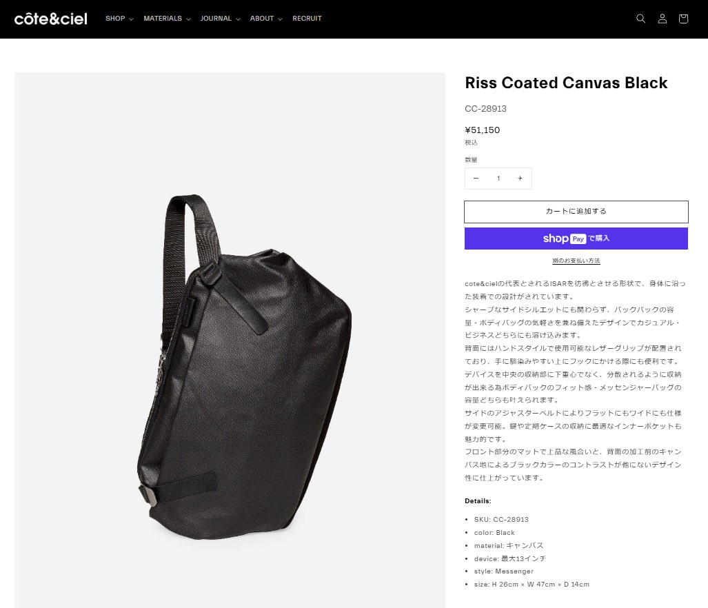Open the search icon in header
The height and width of the screenshot is (608, 708).
click(x=640, y=19)
